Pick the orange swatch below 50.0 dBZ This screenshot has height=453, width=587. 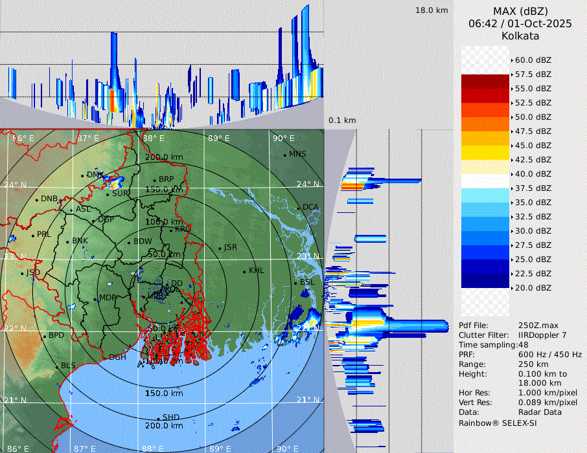(485, 124)
